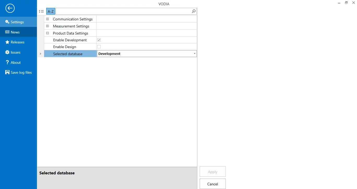Image resolution: width=357 pixels, height=189 pixels.
Task: Expand the Measurement Settings group
Action: [47, 26]
